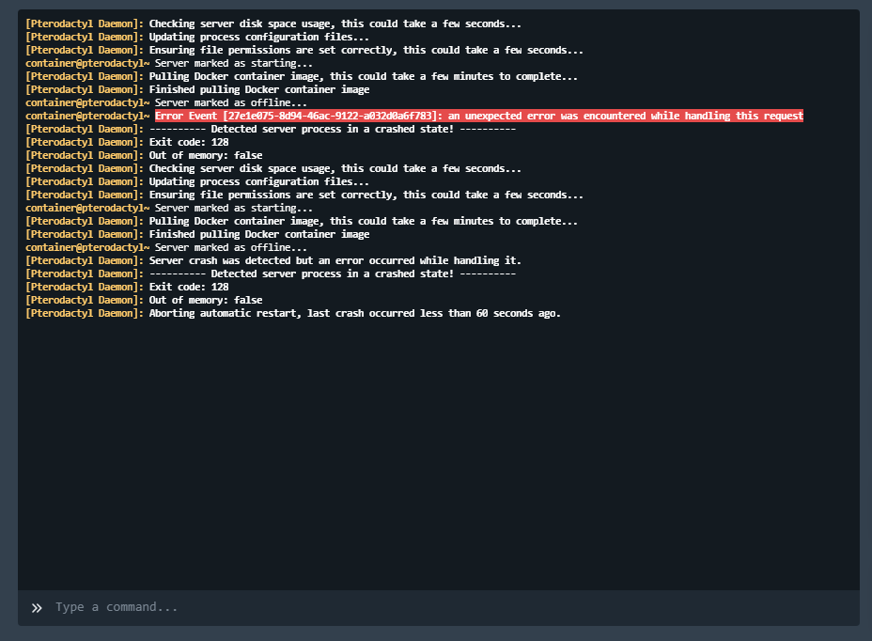Click first "Server marked as offline" line
Viewport: 872px width, 641px height.
[x=166, y=103]
